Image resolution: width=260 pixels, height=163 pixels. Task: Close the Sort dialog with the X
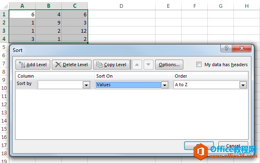(x=242, y=48)
